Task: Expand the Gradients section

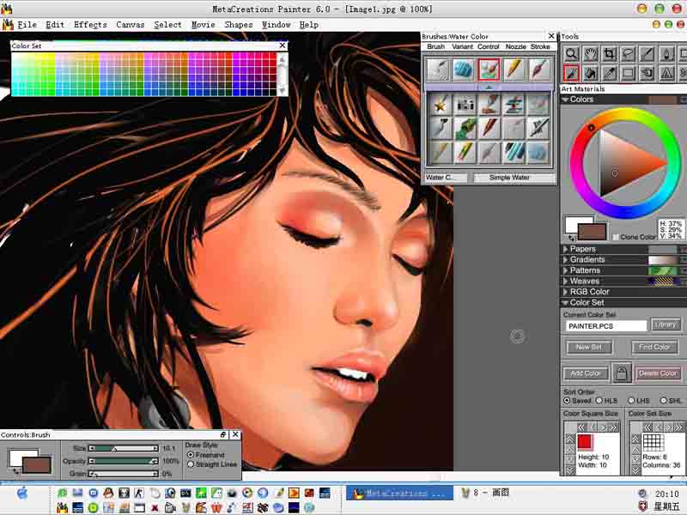Action: coord(565,260)
